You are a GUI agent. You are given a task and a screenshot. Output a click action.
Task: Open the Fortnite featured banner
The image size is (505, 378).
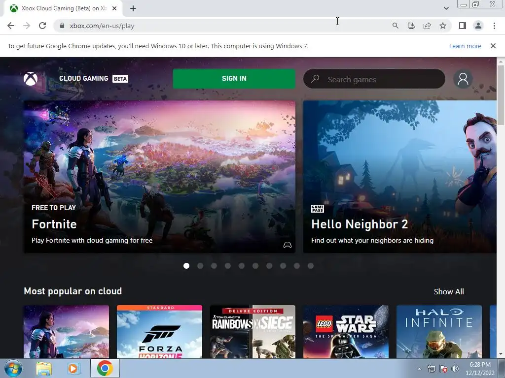tap(160, 177)
